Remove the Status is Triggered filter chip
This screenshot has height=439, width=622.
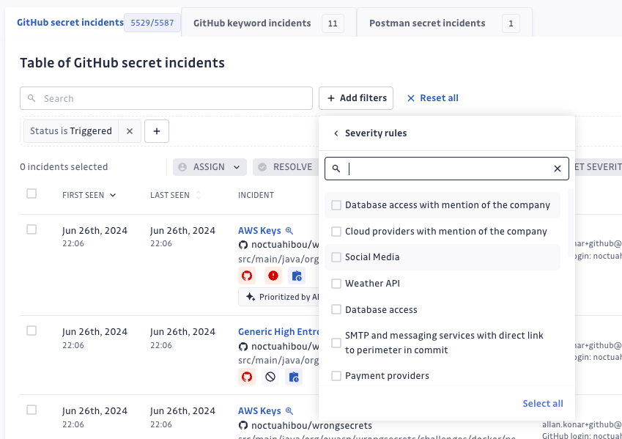click(130, 130)
